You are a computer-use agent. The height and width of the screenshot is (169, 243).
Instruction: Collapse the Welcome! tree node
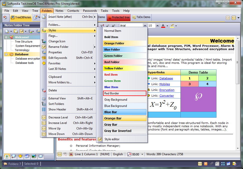click(6, 37)
